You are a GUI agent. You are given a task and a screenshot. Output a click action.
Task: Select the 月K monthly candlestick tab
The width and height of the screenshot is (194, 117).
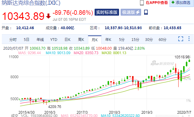point(95,40)
